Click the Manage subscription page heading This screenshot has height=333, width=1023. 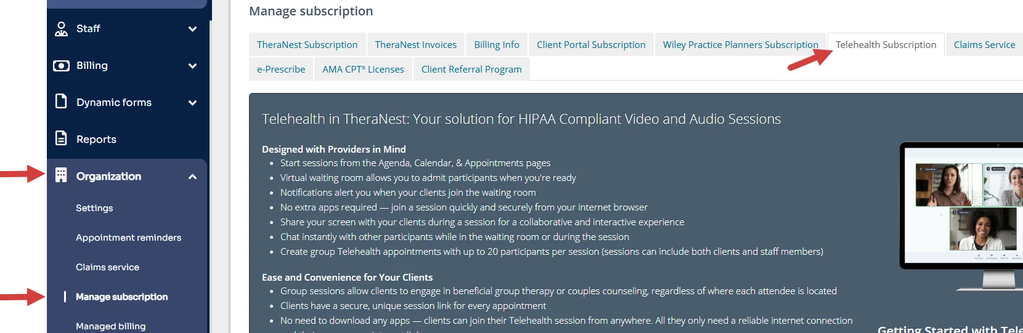pyautogui.click(x=311, y=11)
